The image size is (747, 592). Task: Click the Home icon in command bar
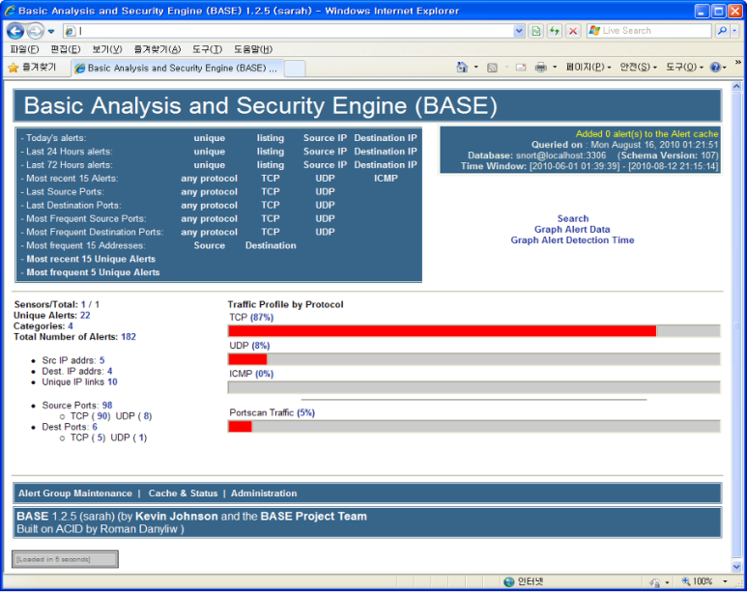click(x=462, y=68)
